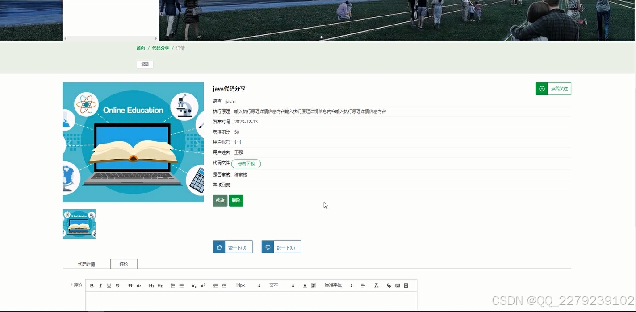Open the font color picker A
The image size is (636, 312).
tap(305, 285)
